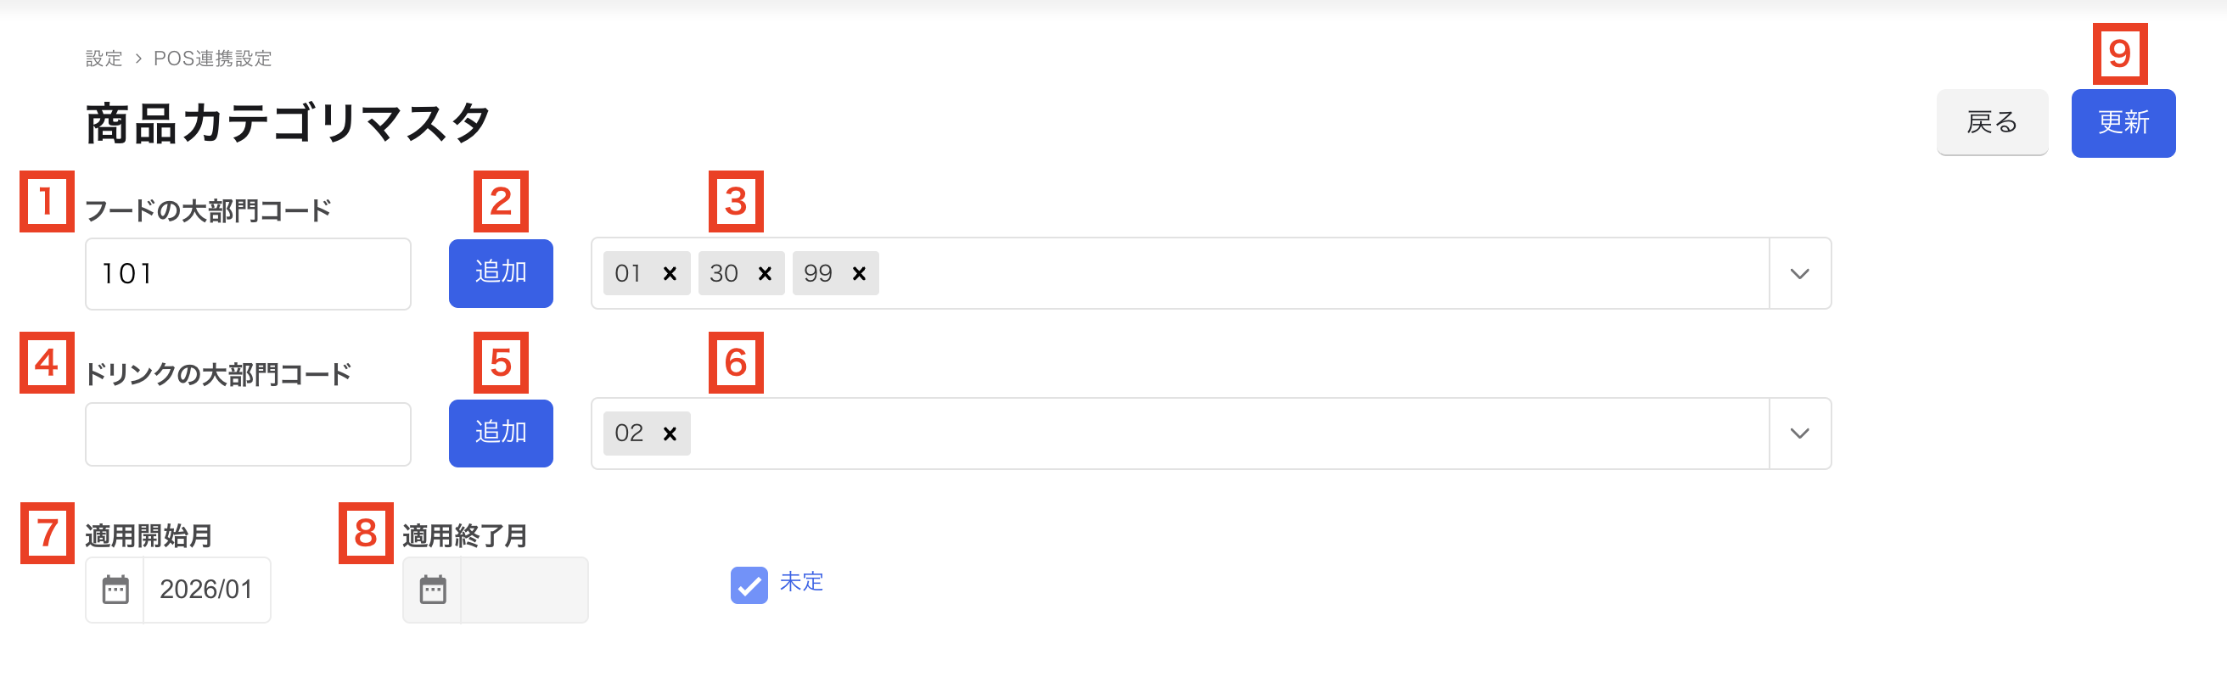
Task: Click 追加 for the food code
Action: [x=501, y=273]
